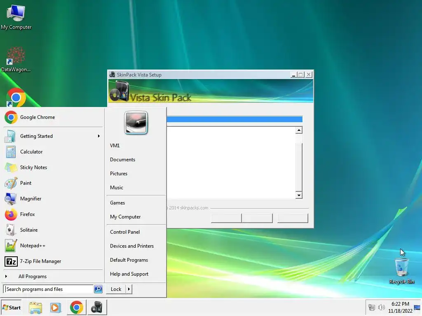Select Default Programs

pos(129,260)
